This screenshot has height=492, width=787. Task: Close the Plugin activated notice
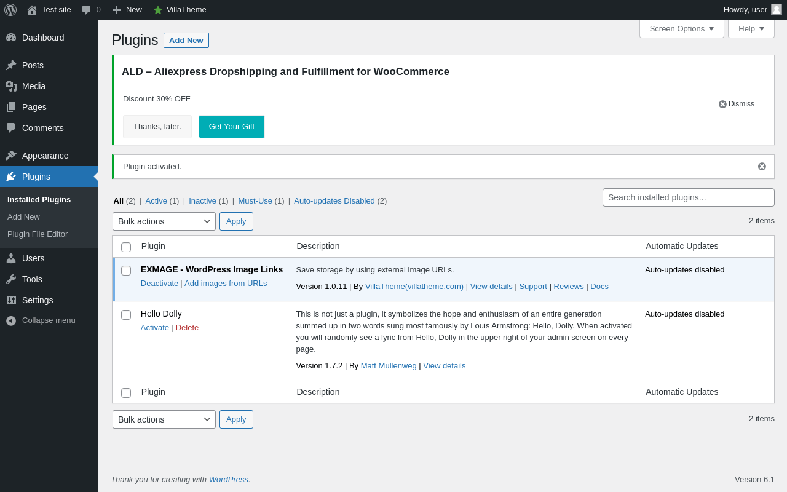coord(762,167)
